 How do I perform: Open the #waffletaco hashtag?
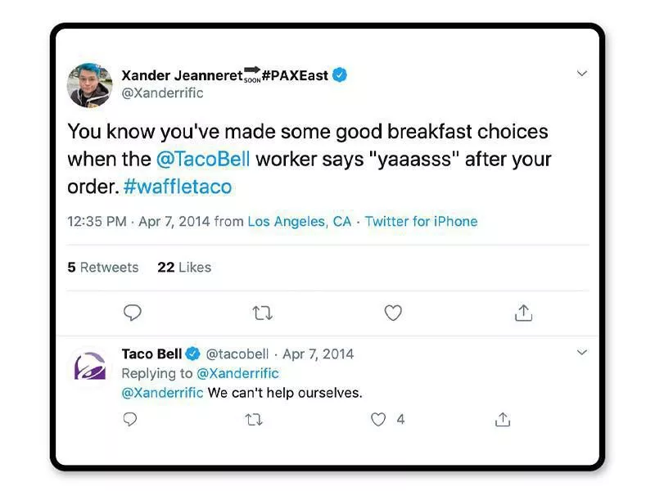coord(178,187)
